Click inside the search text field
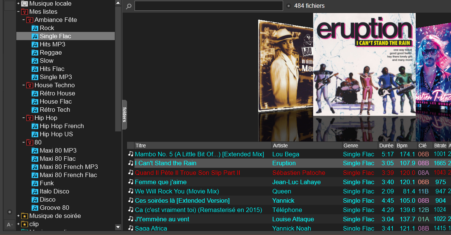This screenshot has height=235, width=451. coord(209,6)
